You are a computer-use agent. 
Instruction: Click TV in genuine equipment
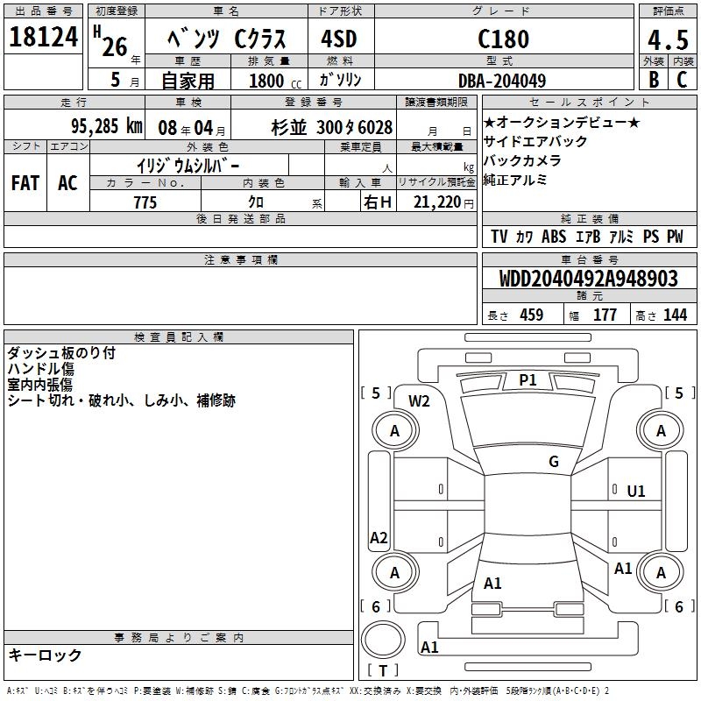coord(499,237)
